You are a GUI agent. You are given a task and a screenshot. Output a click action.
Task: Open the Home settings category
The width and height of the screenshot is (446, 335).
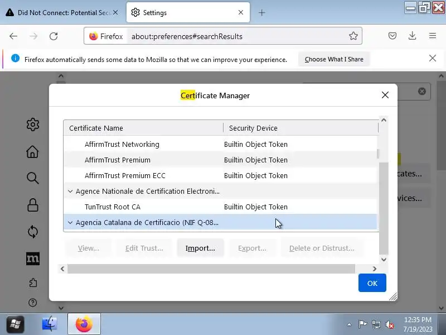click(x=32, y=151)
